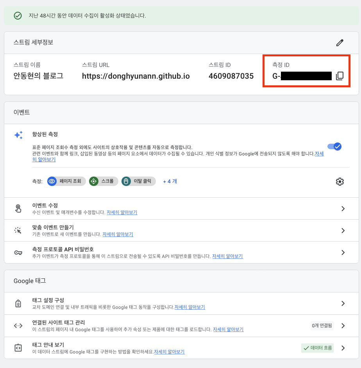Viewport: 361px width, 368px height.
Task: Expand the 맞춤 이벤트 만들기 row chevron
Action: click(x=343, y=231)
